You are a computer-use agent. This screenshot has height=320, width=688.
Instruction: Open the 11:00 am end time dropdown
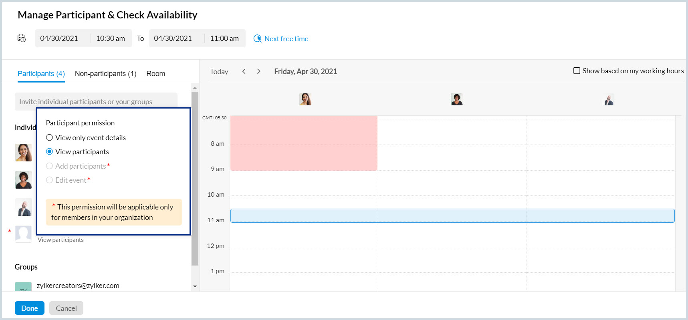click(x=224, y=38)
